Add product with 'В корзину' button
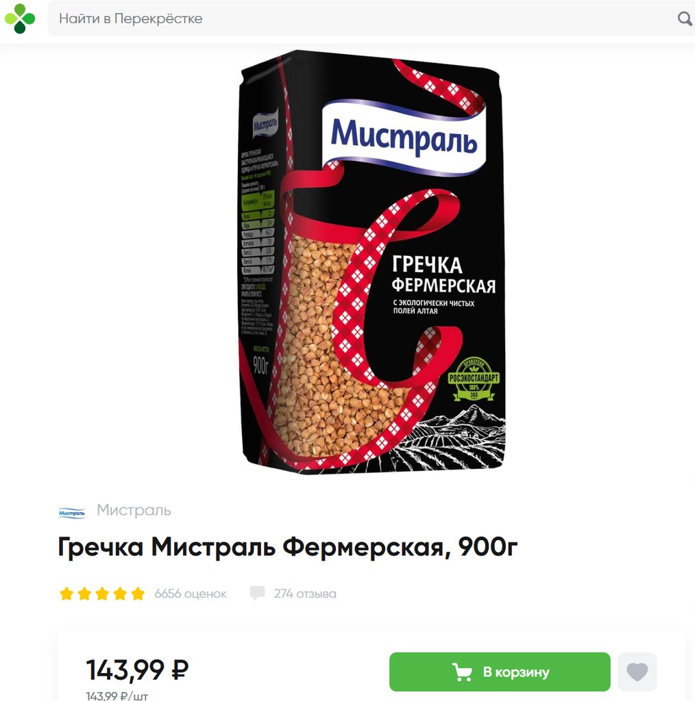The height and width of the screenshot is (701, 695). point(500,672)
